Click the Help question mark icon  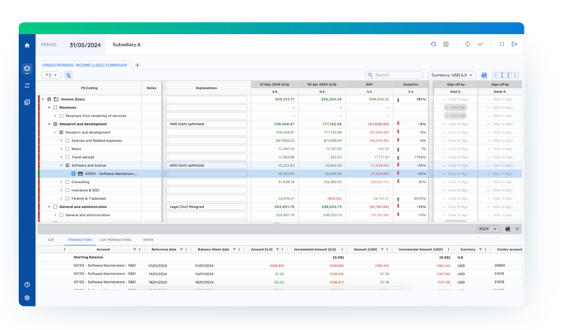(27, 285)
